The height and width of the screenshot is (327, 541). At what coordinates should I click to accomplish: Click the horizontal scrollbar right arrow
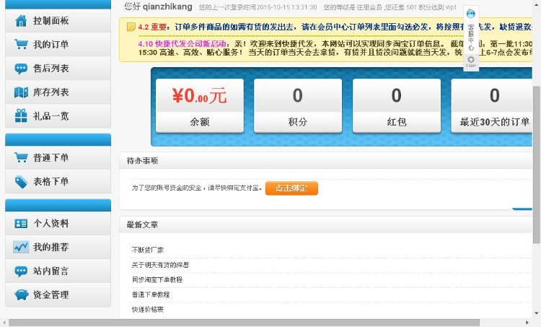pos(527,323)
